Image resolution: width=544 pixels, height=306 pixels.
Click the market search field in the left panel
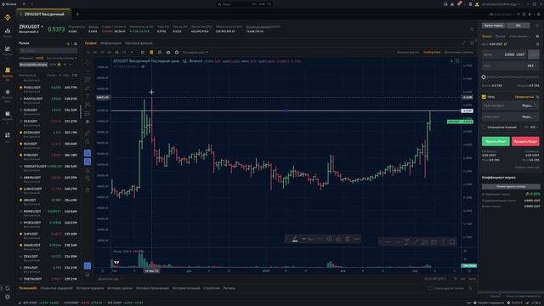point(48,51)
